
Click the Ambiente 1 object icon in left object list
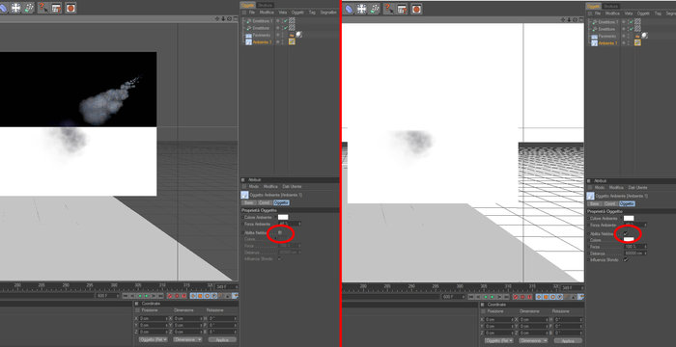(249, 41)
